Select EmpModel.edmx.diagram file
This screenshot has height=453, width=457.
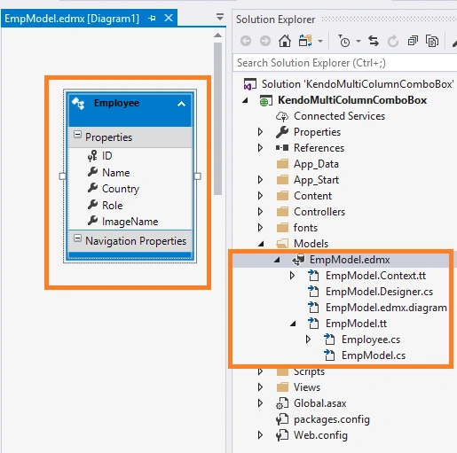click(386, 308)
